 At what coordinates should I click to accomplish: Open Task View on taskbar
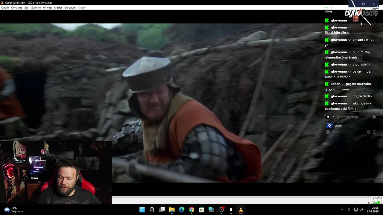[162, 210]
